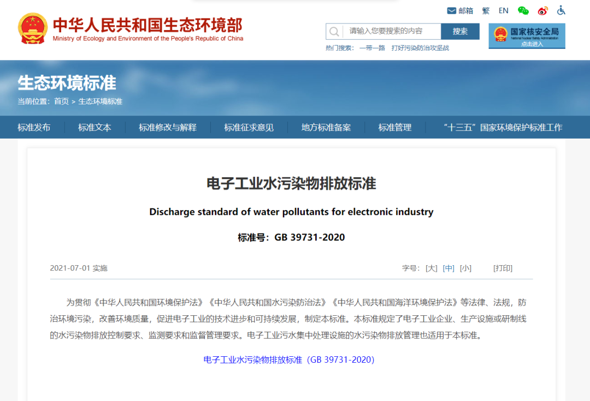Switch to traditional Chinese 繁
Image resolution: width=590 pixels, height=401 pixels.
(x=486, y=10)
